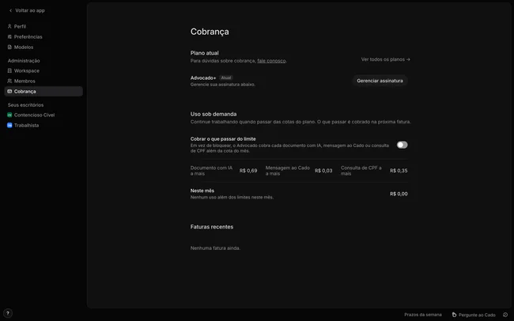This screenshot has width=514, height=321.
Task: Follow the Ver todos os planos link
Action: (x=386, y=59)
